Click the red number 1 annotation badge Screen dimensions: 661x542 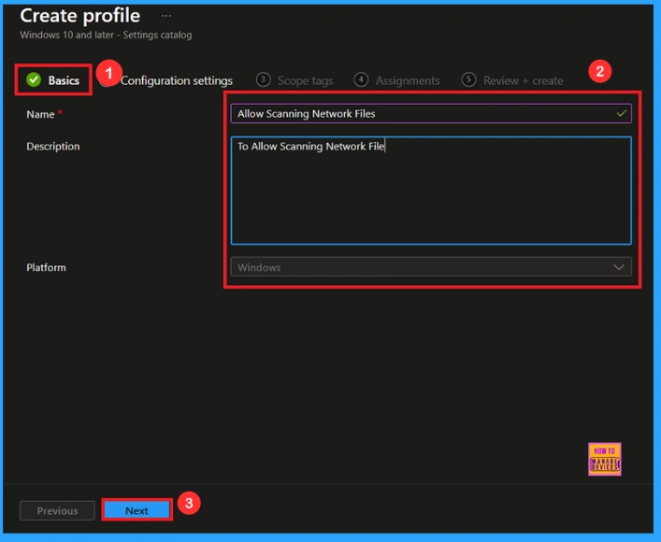click(108, 72)
